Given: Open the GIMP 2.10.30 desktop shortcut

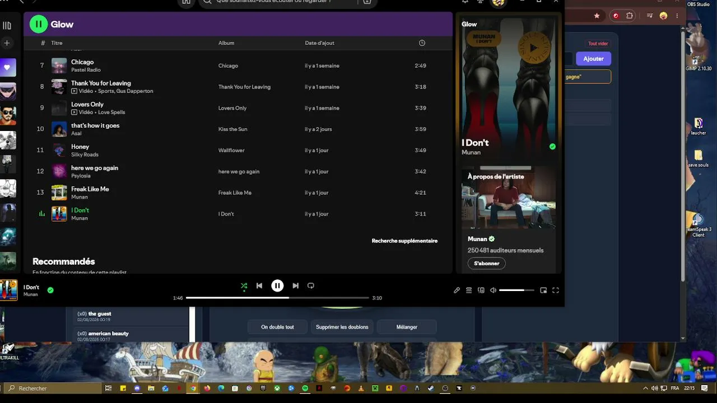Looking at the screenshot, I should pyautogui.click(x=699, y=62).
